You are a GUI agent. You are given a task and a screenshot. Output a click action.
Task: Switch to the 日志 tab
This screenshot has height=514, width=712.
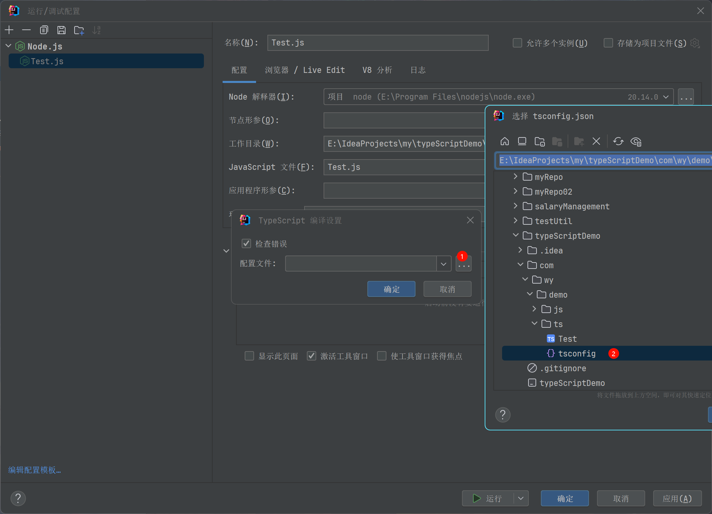418,70
